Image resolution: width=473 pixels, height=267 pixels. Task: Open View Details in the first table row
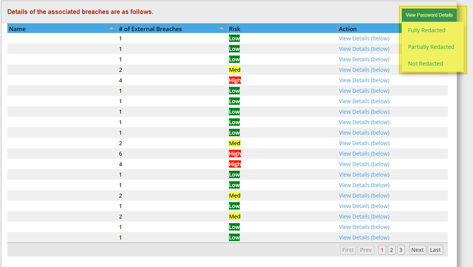(364, 38)
